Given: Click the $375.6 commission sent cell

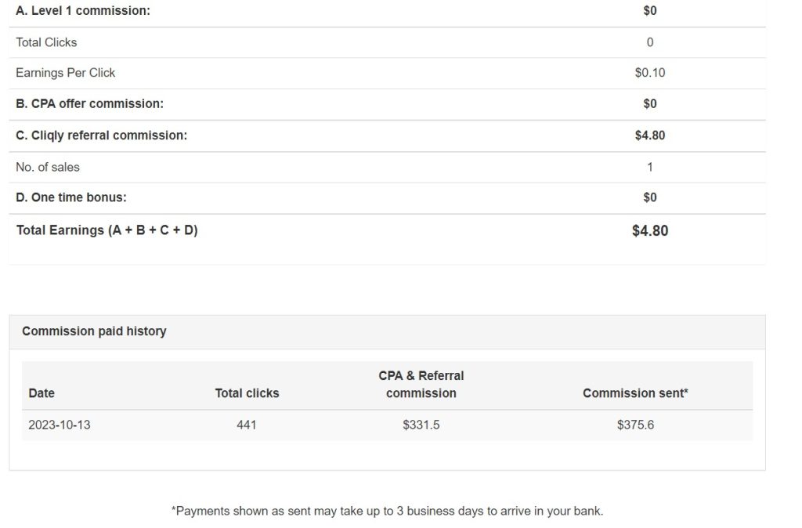Looking at the screenshot, I should point(635,425).
